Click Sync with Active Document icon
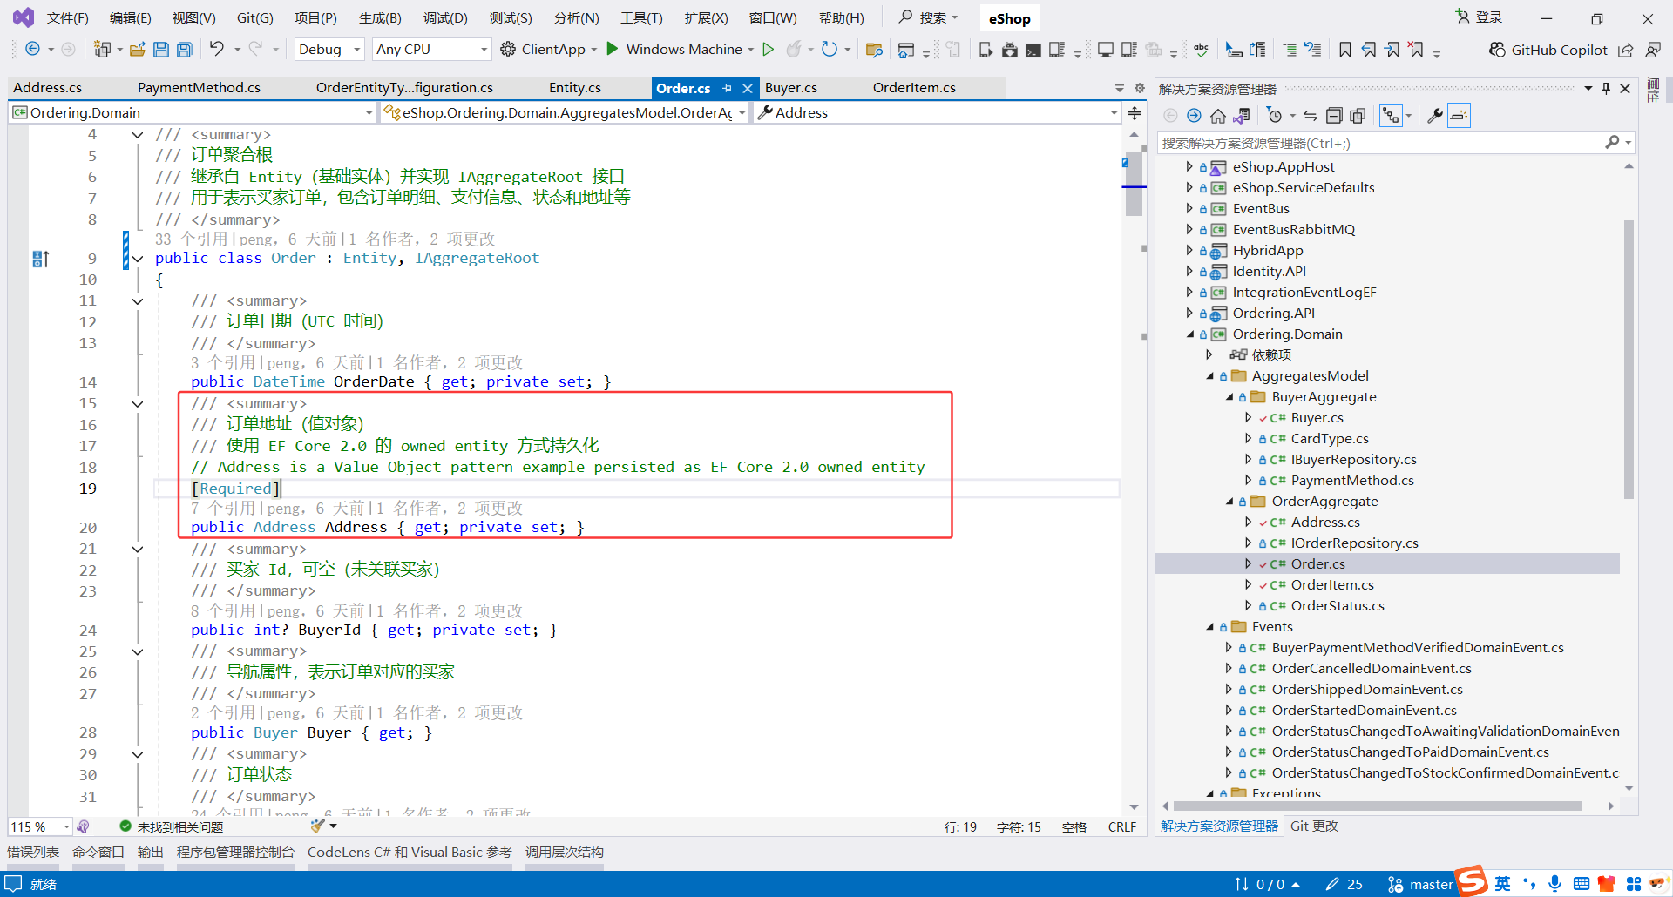Image resolution: width=1673 pixels, height=897 pixels. click(1311, 116)
